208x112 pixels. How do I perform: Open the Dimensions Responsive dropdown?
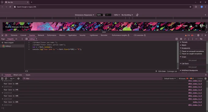(x=84, y=15)
